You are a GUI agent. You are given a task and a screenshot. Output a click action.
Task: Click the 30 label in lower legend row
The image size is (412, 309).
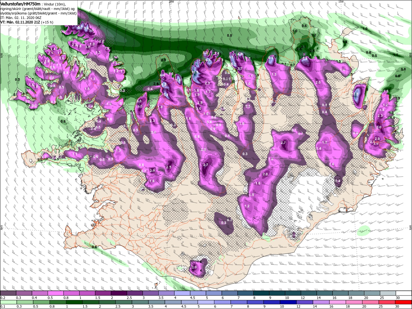tap(397, 306)
